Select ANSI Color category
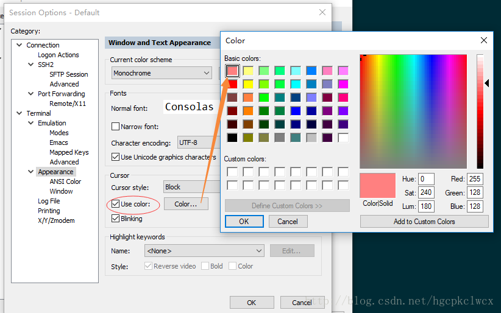The width and height of the screenshot is (501, 313). tap(65, 181)
